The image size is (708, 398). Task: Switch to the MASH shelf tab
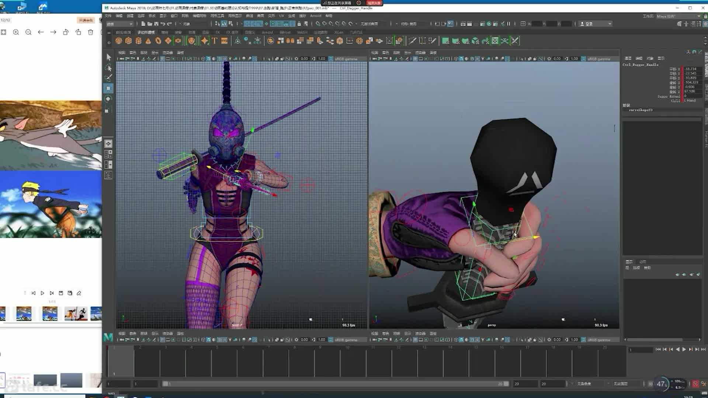click(302, 32)
